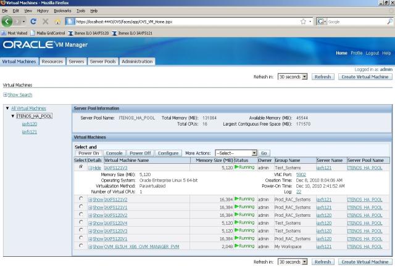Open the Profile link
The height and width of the screenshot is (271, 395).
357,53
